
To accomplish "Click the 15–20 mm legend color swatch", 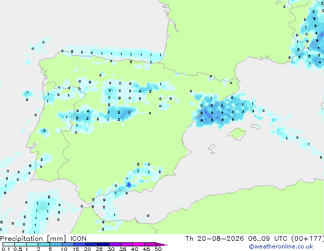I will [79, 244].
